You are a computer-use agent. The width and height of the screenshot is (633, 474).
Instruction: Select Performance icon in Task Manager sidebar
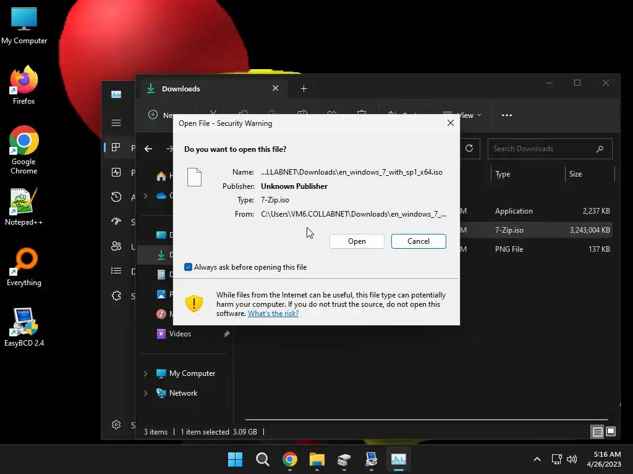[116, 173]
